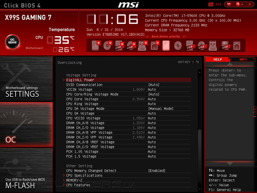The image size is (257, 193).
Task: Open the M-FLASH BIOS flash panel
Action: tap(27, 170)
